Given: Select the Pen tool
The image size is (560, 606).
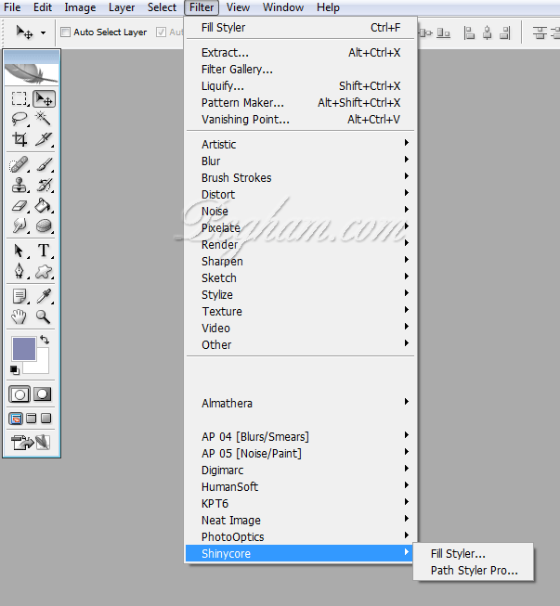Looking at the screenshot, I should (20, 271).
